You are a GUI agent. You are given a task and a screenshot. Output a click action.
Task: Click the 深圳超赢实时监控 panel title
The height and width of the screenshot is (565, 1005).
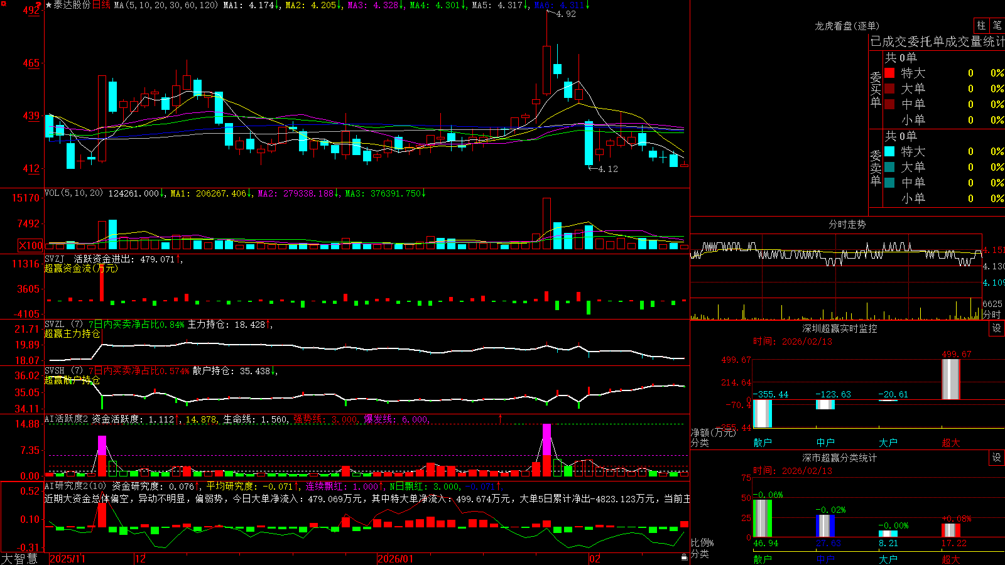[839, 328]
